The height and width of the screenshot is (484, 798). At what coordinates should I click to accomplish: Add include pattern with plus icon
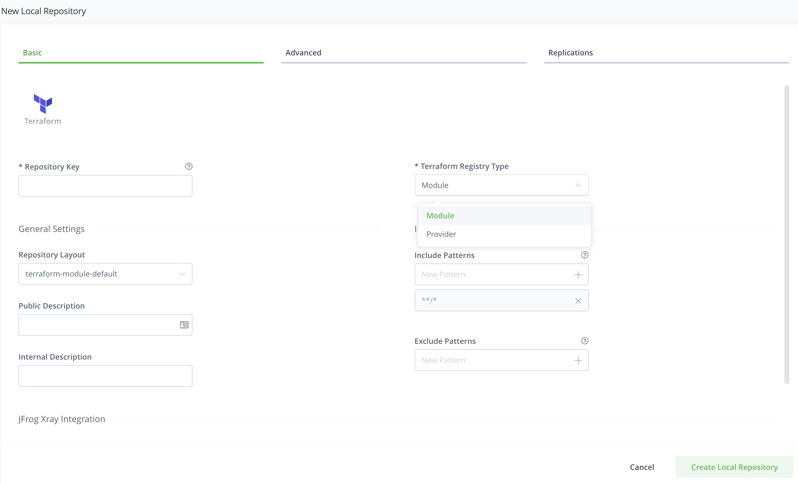[x=578, y=275]
